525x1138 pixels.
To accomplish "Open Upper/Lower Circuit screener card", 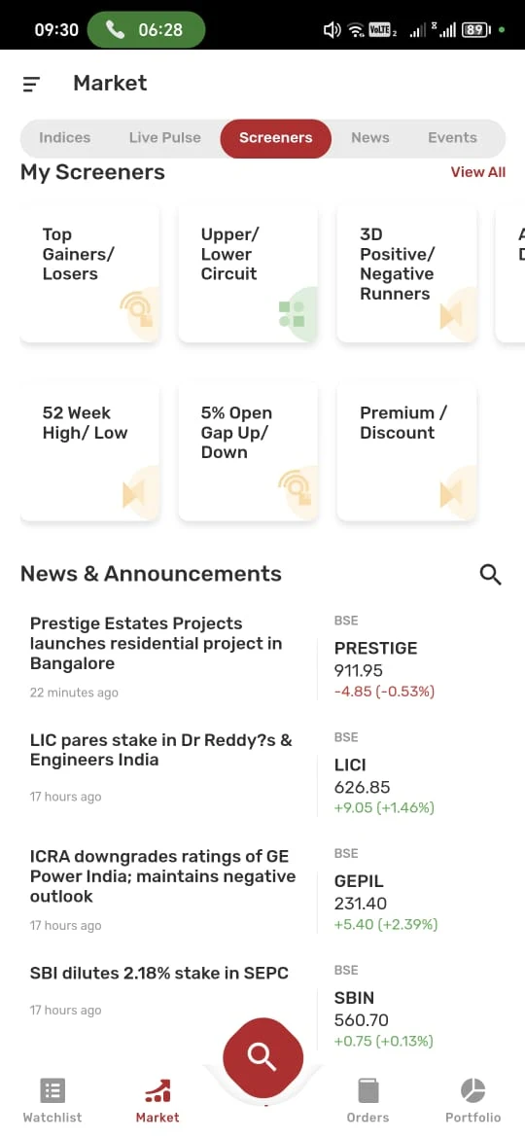I will 248,273.
